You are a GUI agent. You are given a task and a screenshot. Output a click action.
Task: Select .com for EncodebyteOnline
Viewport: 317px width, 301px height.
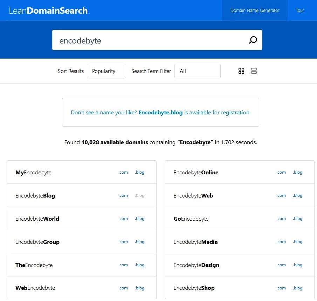(281, 172)
